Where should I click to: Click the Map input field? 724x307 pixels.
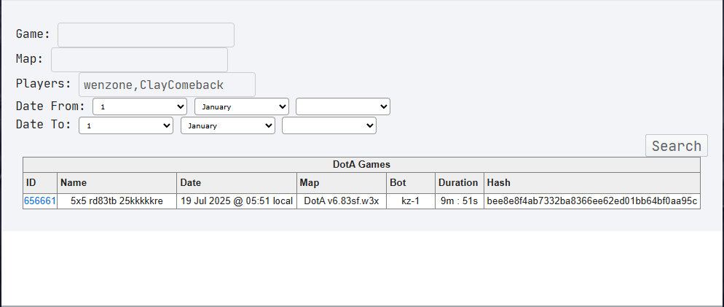click(139, 60)
